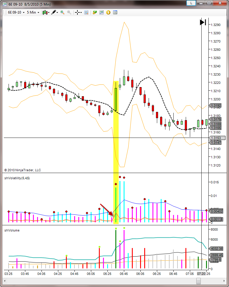Click the 03:25 time axis label
The height and width of the screenshot is (287, 229).
(x=9, y=274)
